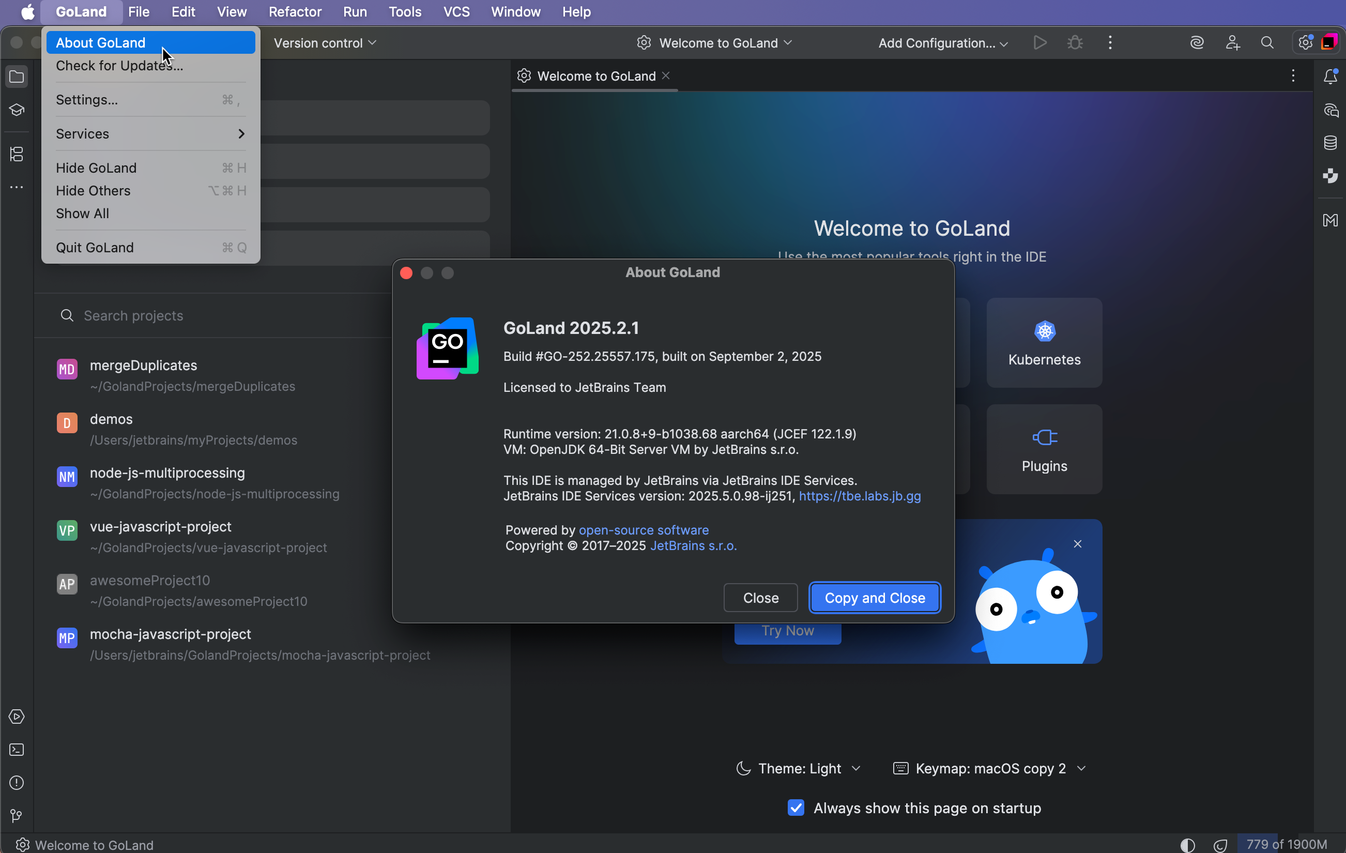This screenshot has height=853, width=1346.
Task: Expand the Version control dropdown
Action: (324, 43)
